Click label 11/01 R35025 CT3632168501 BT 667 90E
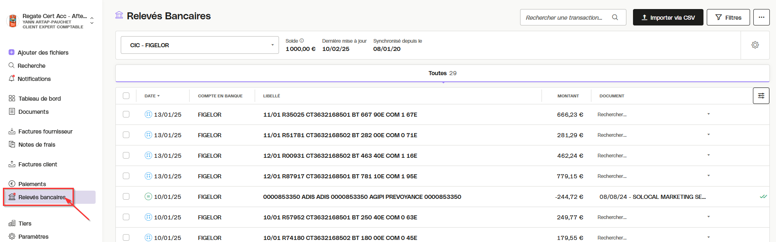This screenshot has width=776, height=242. pos(340,114)
